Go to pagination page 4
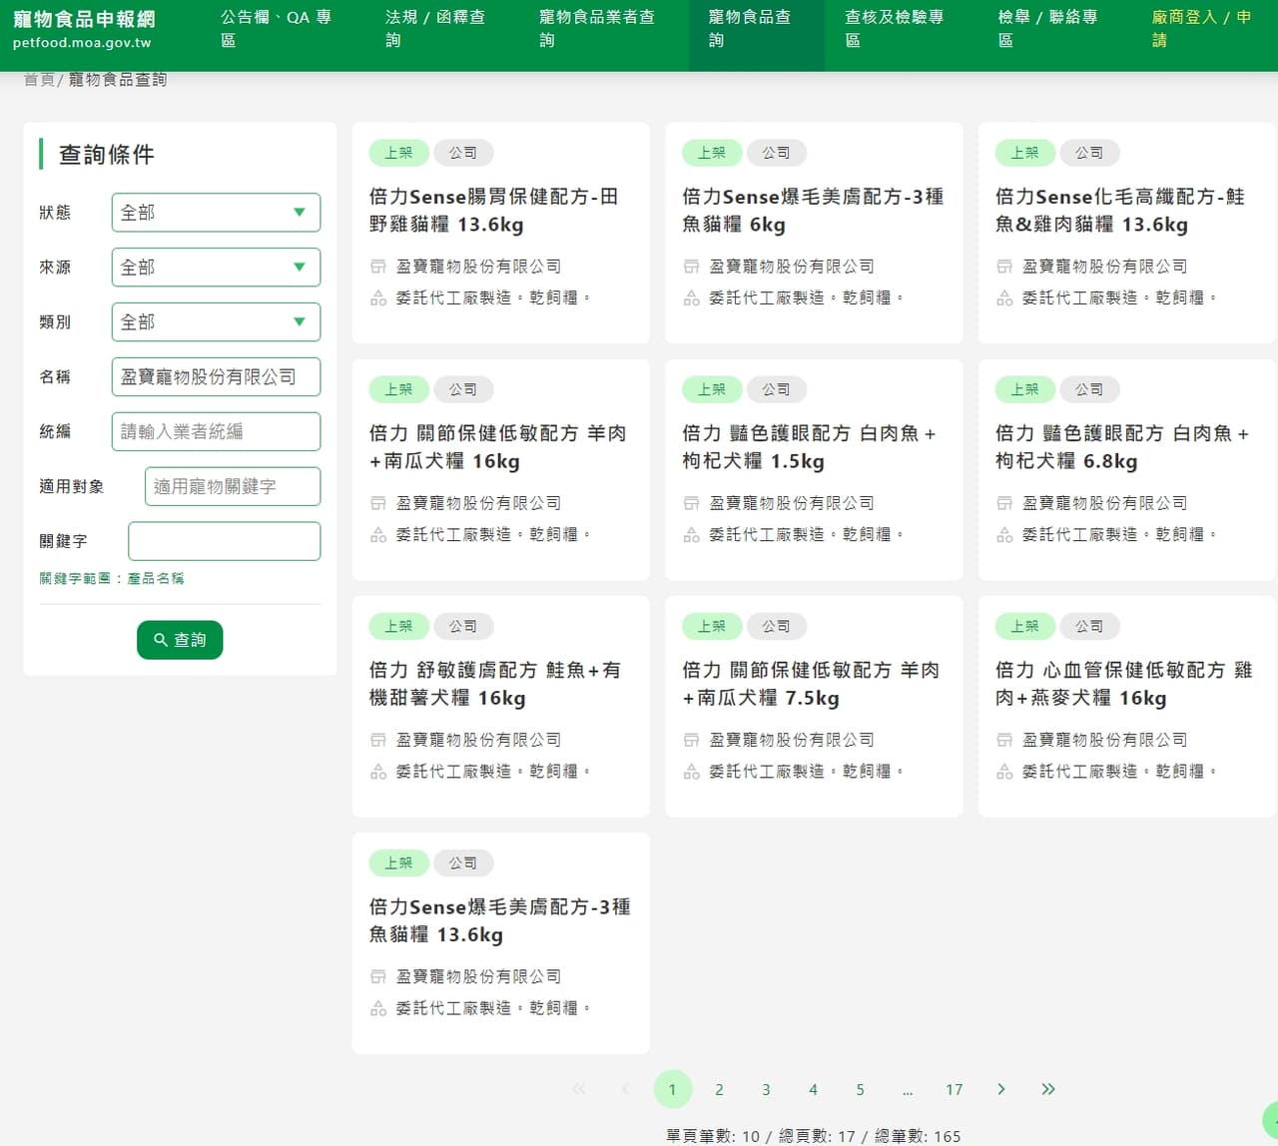This screenshot has height=1146, width=1278. pos(813,1089)
